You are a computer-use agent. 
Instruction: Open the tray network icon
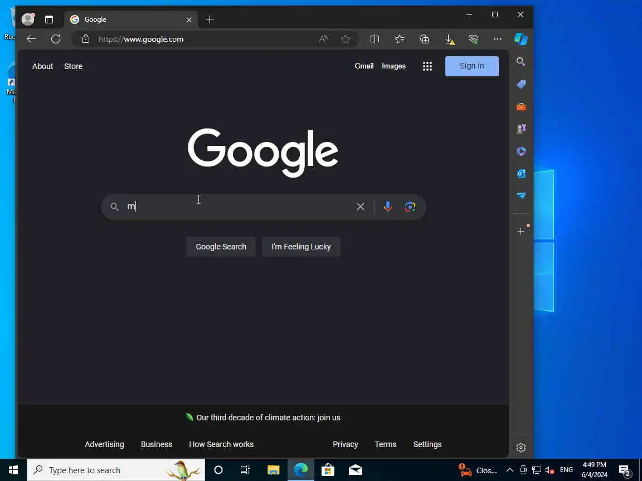(536, 470)
